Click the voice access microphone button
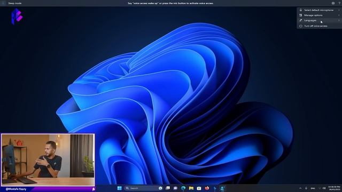The image size is (342, 192). pyautogui.click(x=3, y=3)
